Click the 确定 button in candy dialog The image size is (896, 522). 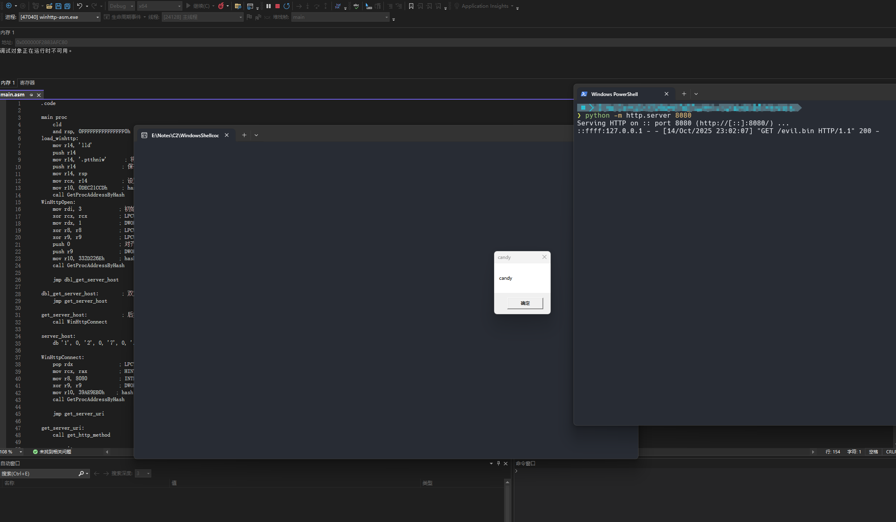525,303
